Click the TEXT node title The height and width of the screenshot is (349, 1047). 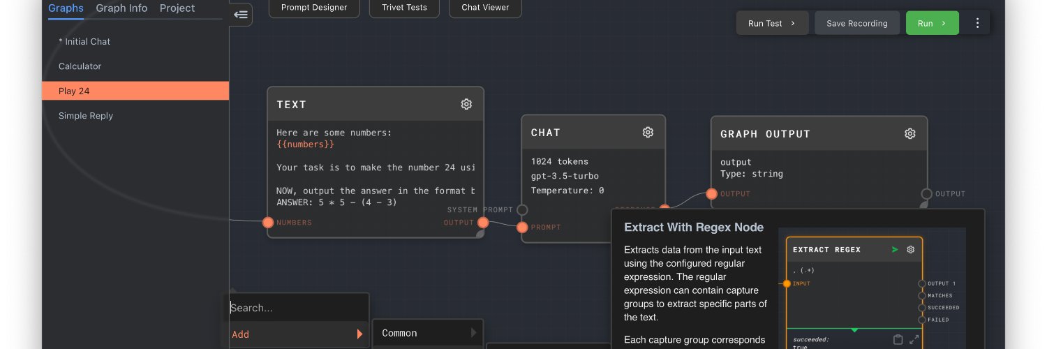[x=292, y=105]
